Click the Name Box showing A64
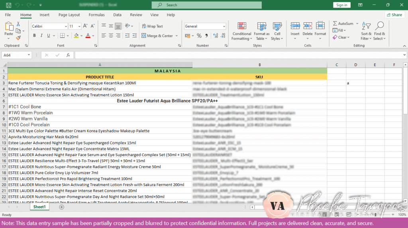408x228 pixels. (x=16, y=55)
